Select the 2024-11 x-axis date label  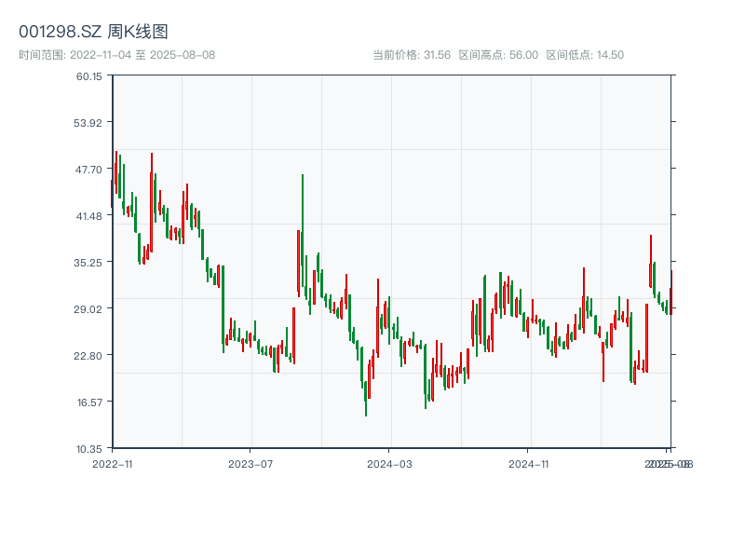pyautogui.click(x=530, y=463)
